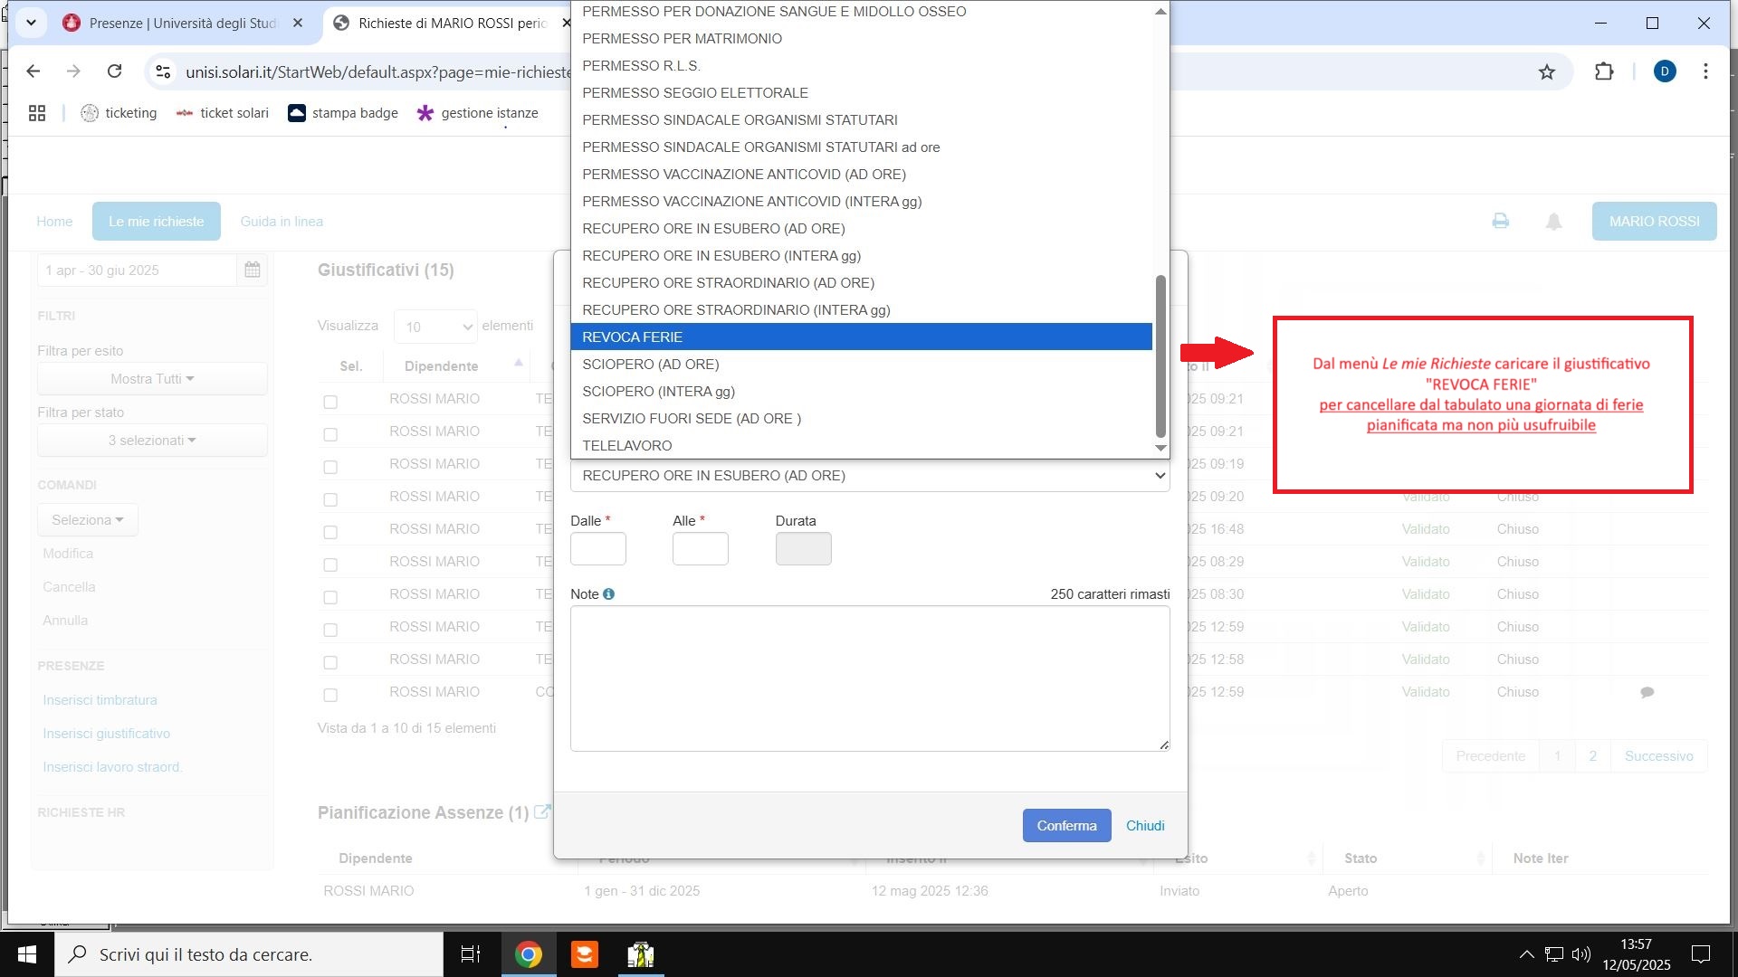Image resolution: width=1738 pixels, height=977 pixels.
Task: Tick the checkbox of the first ROSSI MARIO row
Action: click(x=330, y=402)
